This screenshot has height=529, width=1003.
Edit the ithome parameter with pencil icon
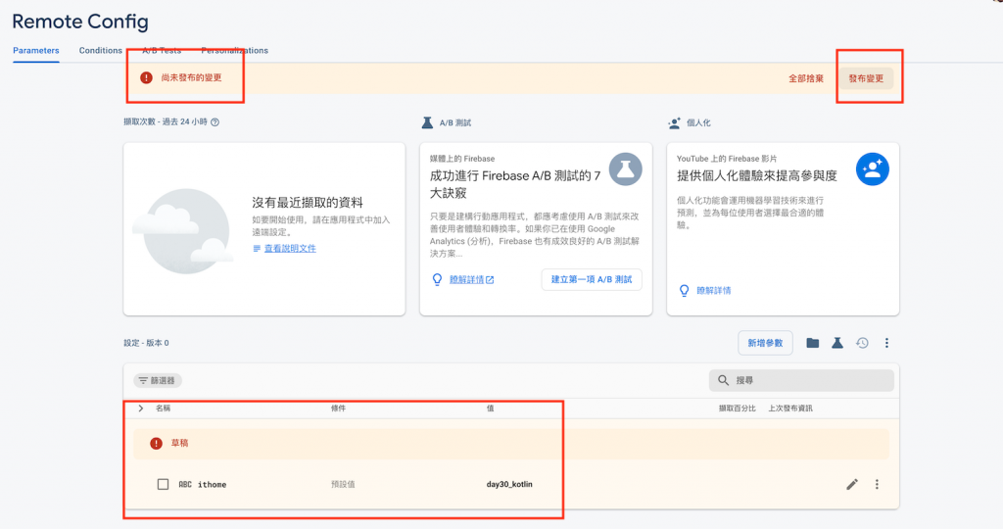(x=852, y=484)
